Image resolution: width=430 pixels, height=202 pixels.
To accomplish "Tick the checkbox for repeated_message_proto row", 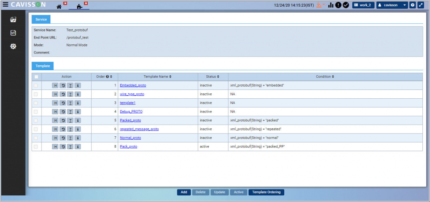I will tap(36, 129).
